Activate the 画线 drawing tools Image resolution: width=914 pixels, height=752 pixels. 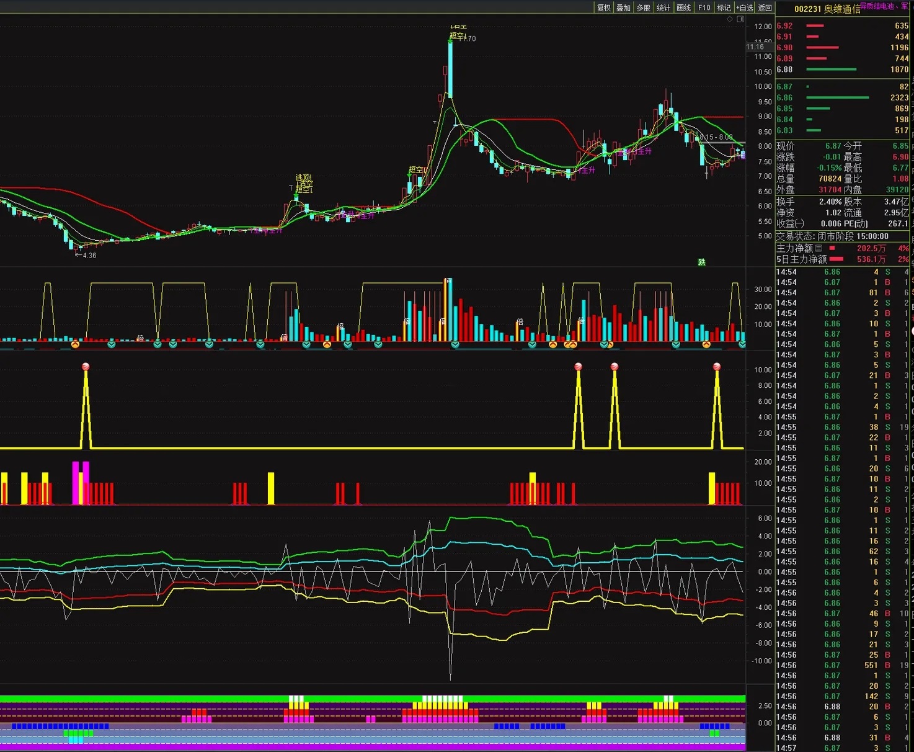click(684, 7)
